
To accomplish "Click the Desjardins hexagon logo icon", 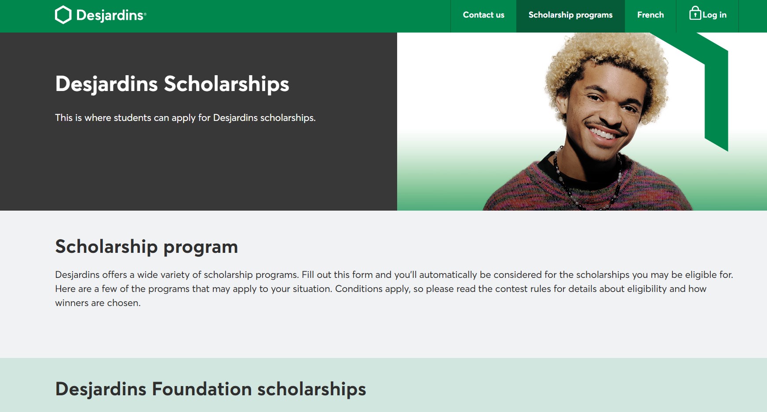I will 63,15.
